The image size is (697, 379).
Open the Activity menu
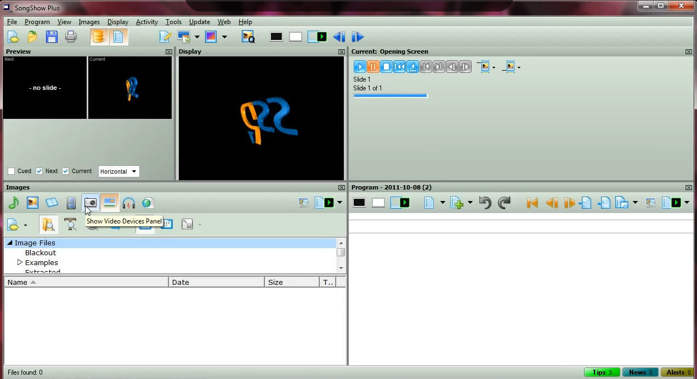tap(146, 22)
